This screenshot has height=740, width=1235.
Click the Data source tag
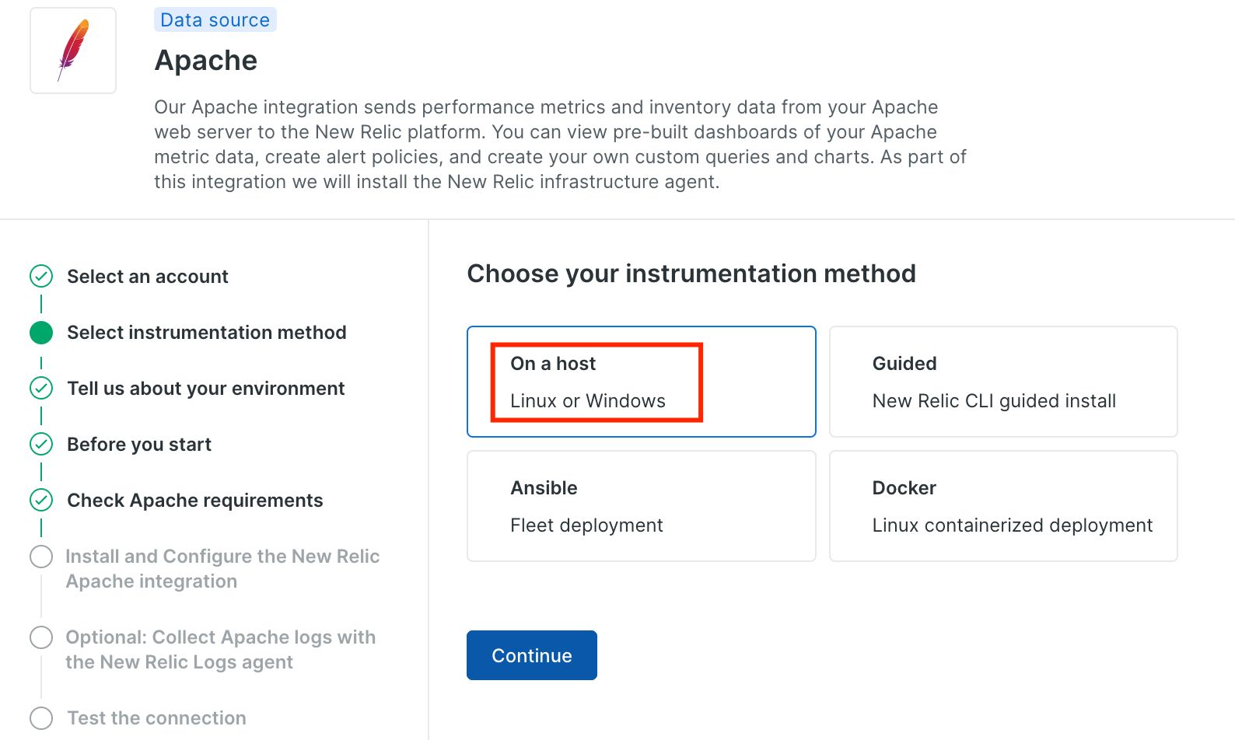(x=215, y=19)
